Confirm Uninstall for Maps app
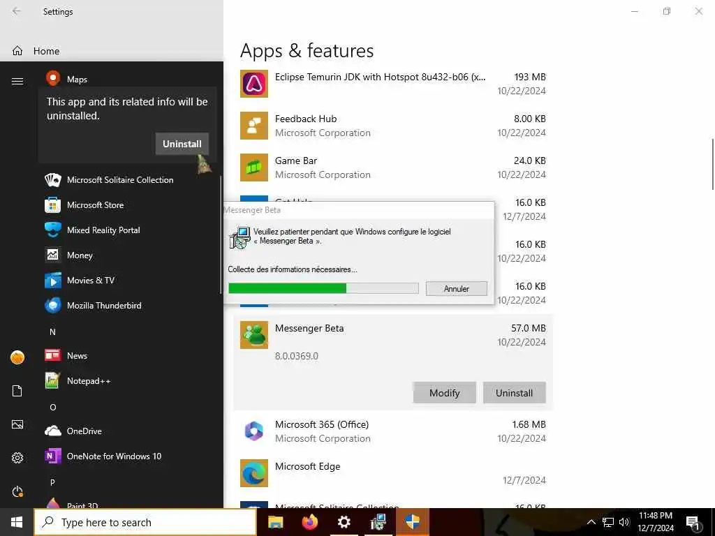 [182, 144]
